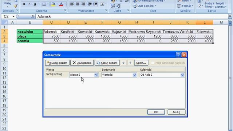Screen dimensions: 233x131
Task: Apply the yellow fill color bucket
Action: tap(53, 4)
